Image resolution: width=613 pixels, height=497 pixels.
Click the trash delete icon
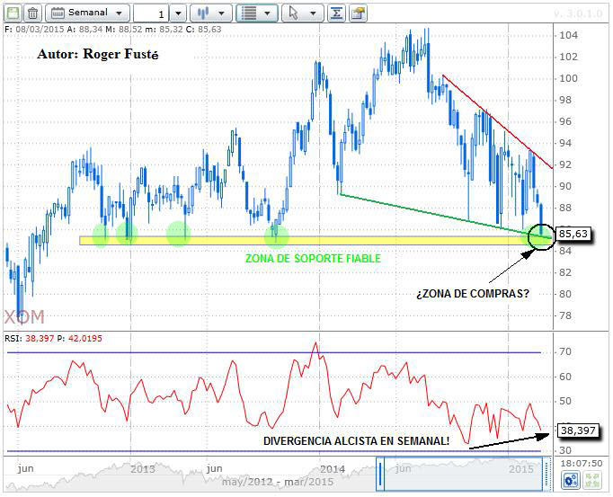pos(32,13)
